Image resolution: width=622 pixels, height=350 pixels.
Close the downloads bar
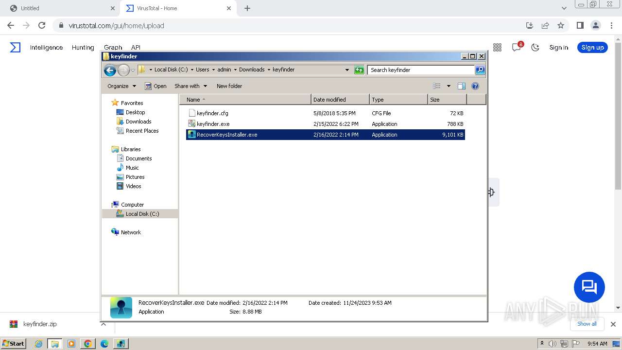(x=613, y=324)
